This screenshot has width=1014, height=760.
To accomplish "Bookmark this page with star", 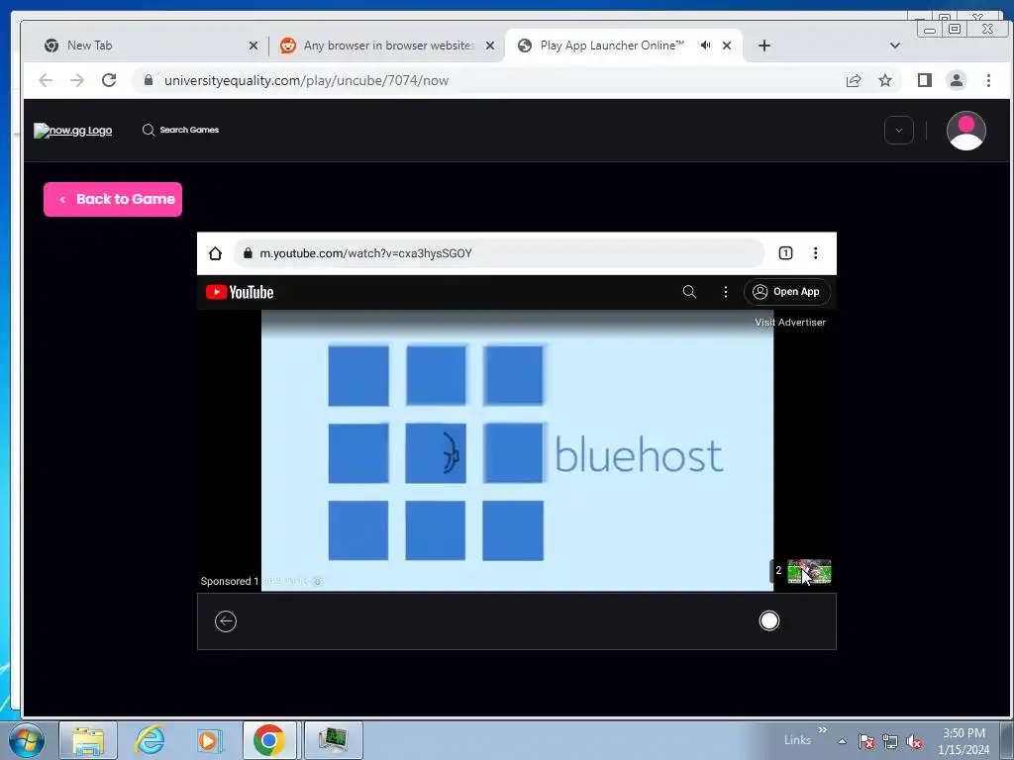I will (884, 80).
